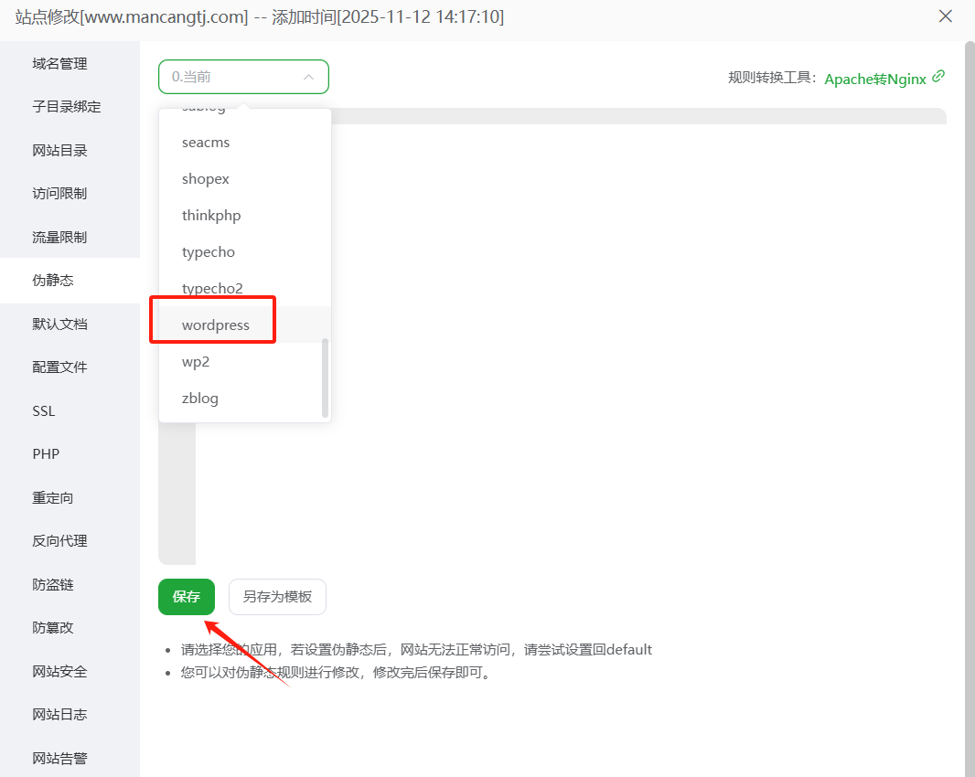The height and width of the screenshot is (777, 975).
Task: Switch to the SSL settings tab
Action: (x=44, y=411)
